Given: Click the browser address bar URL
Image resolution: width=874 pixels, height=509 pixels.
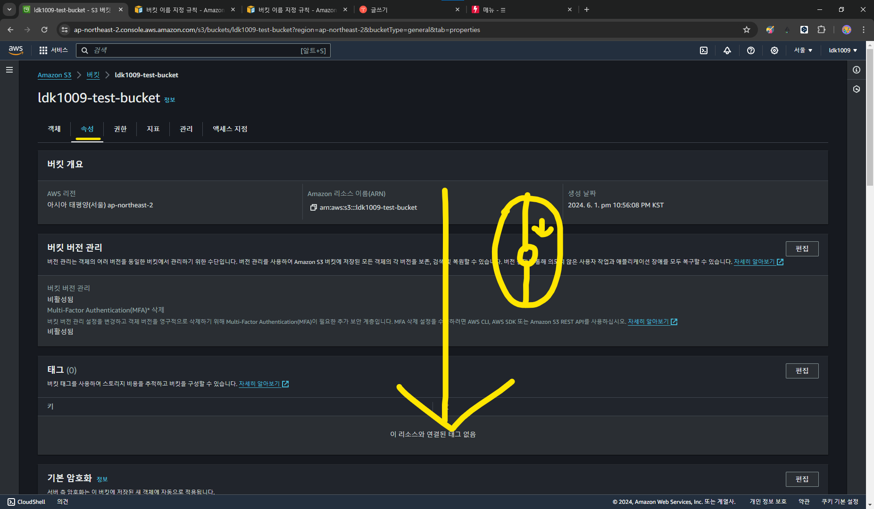Looking at the screenshot, I should click(277, 30).
